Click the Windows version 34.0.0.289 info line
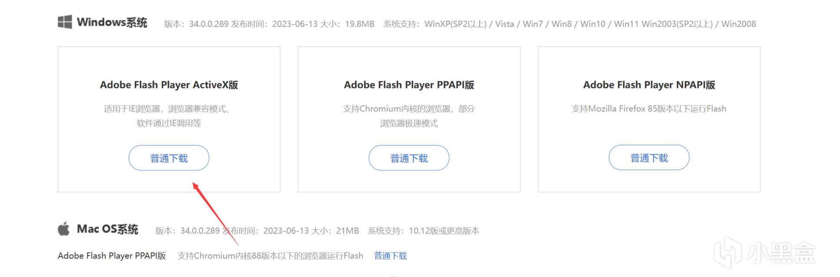840x277 pixels. tap(460, 24)
